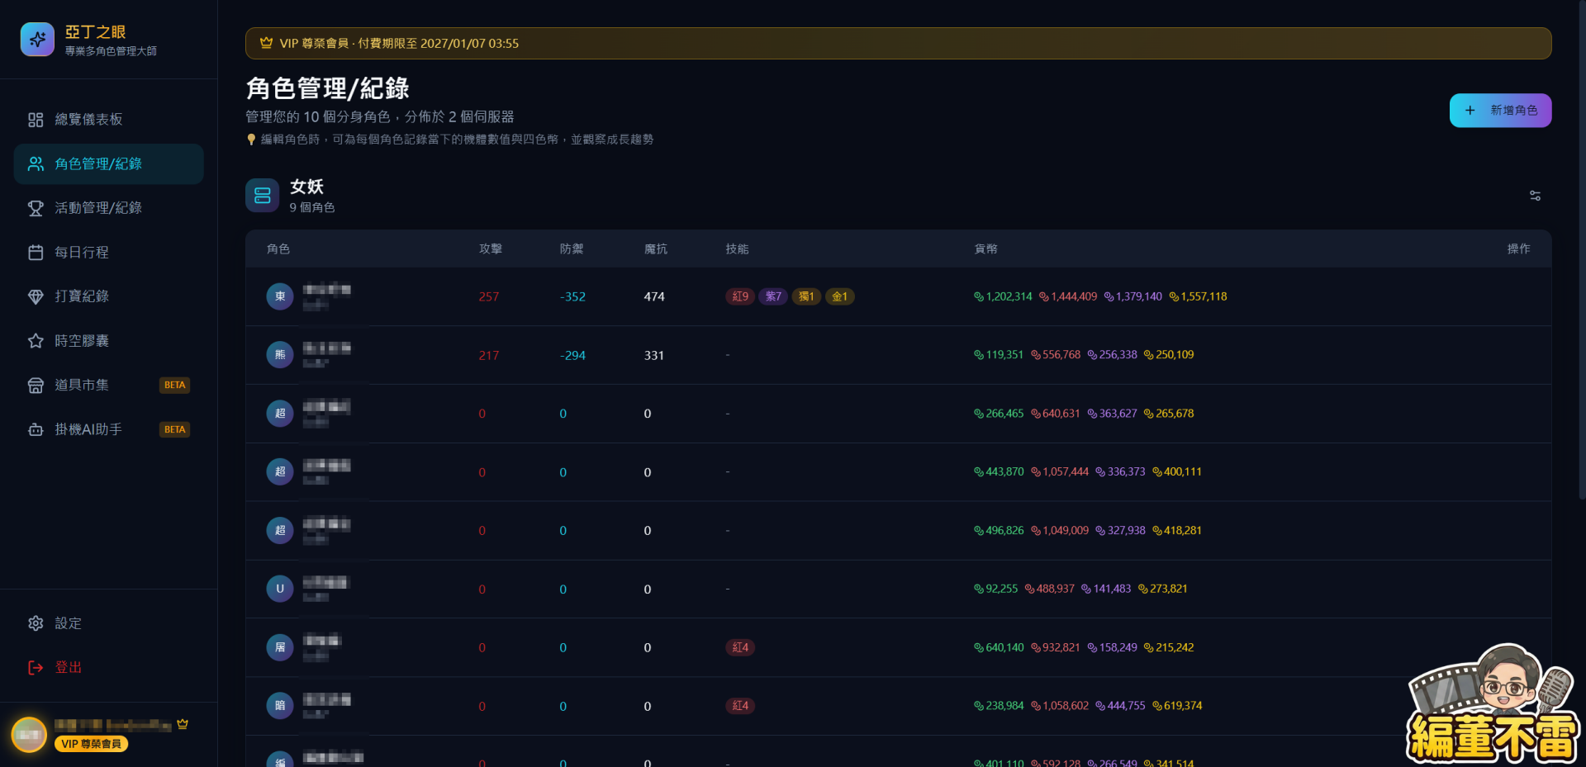Click the BETA badge next to 道具市集
Image resolution: width=1586 pixels, height=767 pixels.
pos(174,385)
